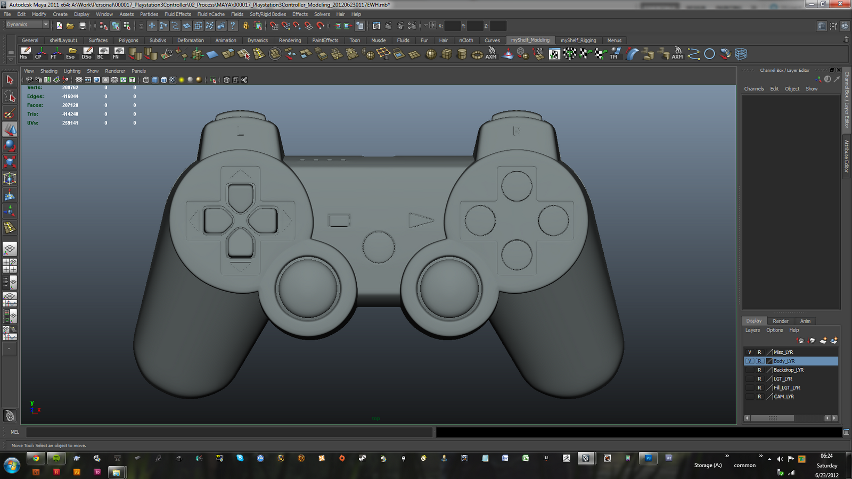Open the Channels menu in Channel Box
Viewport: 852px width, 479px height.
753,89
